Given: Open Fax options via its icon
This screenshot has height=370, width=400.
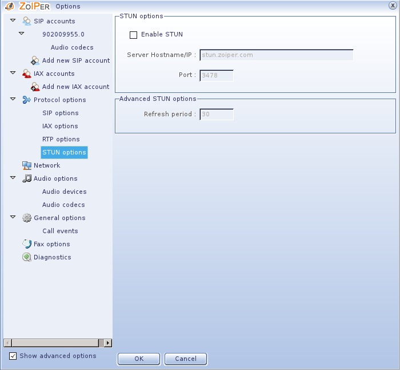Looking at the screenshot, I should [x=27, y=244].
